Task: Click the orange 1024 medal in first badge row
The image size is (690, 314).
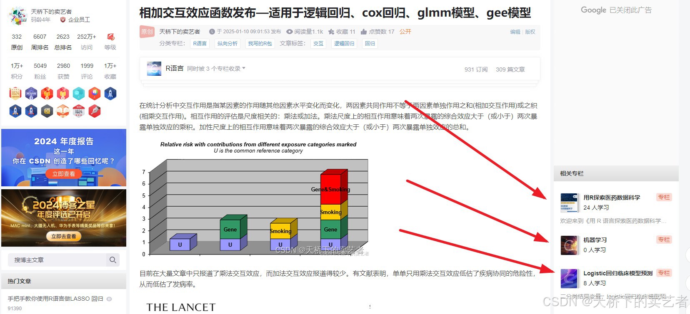Action: (15, 94)
